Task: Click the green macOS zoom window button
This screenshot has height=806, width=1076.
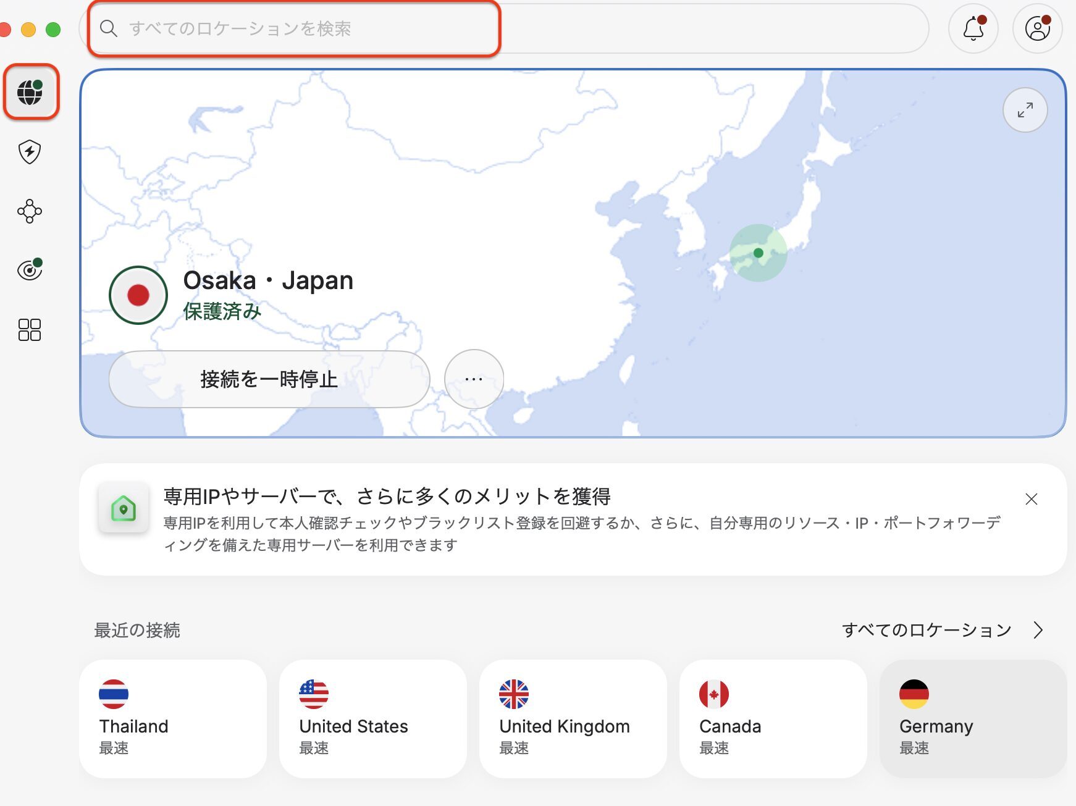Action: (54, 29)
